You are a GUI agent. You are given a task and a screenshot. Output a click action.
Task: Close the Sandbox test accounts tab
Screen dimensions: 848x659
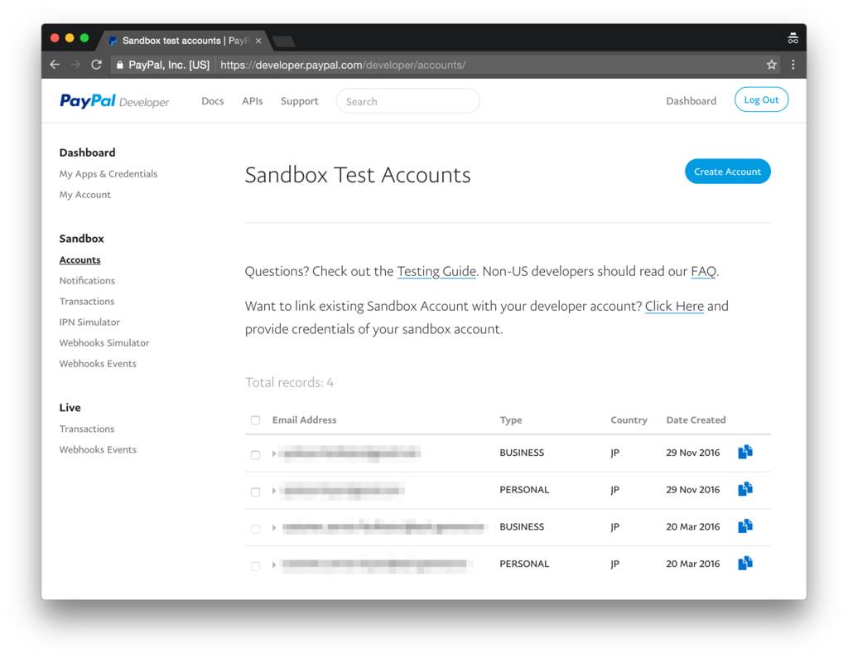click(x=258, y=41)
